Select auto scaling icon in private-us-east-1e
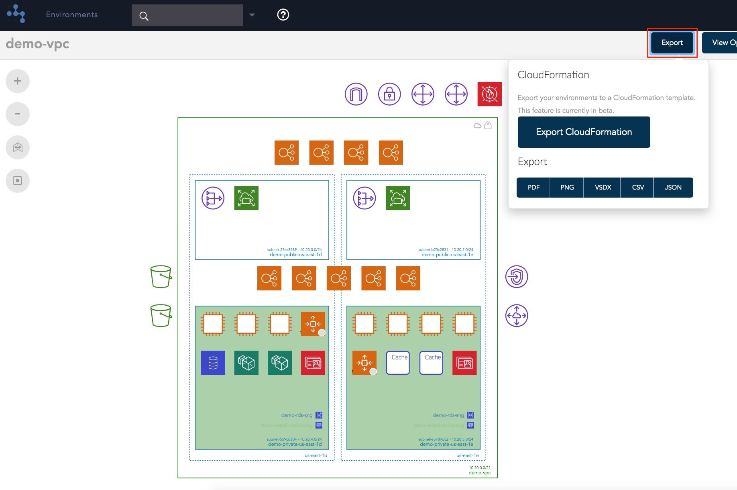The height and width of the screenshot is (490, 737). pos(364,363)
